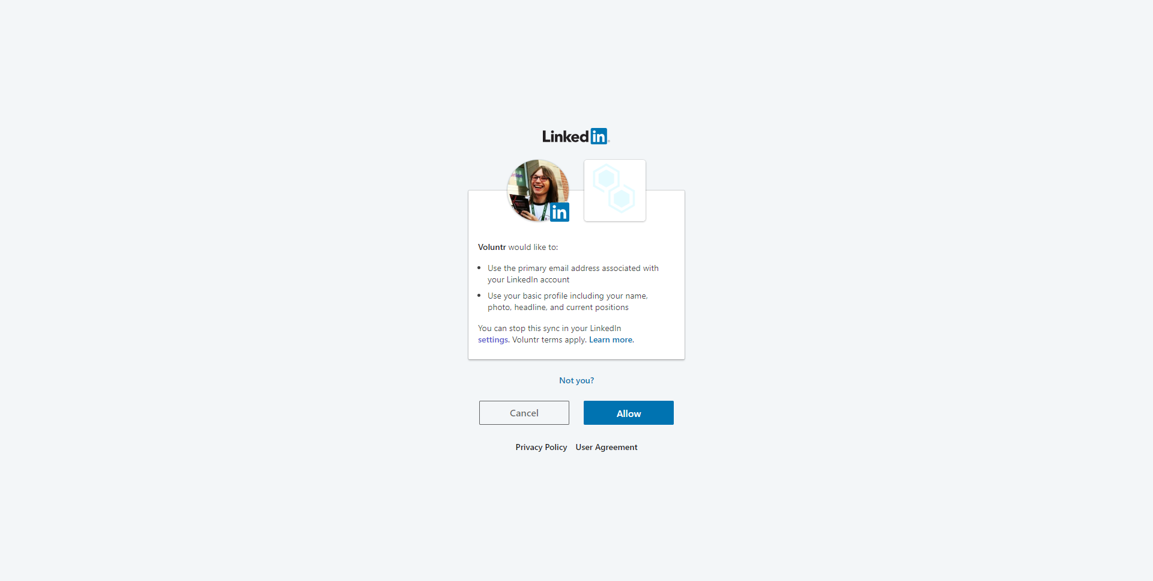The width and height of the screenshot is (1153, 581).
Task: Cancel the authorization request
Action: (x=524, y=413)
